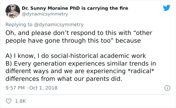This screenshot has height=108, width=176.
Task: Click the "people have gone through this too" line
Action: point(73,41)
